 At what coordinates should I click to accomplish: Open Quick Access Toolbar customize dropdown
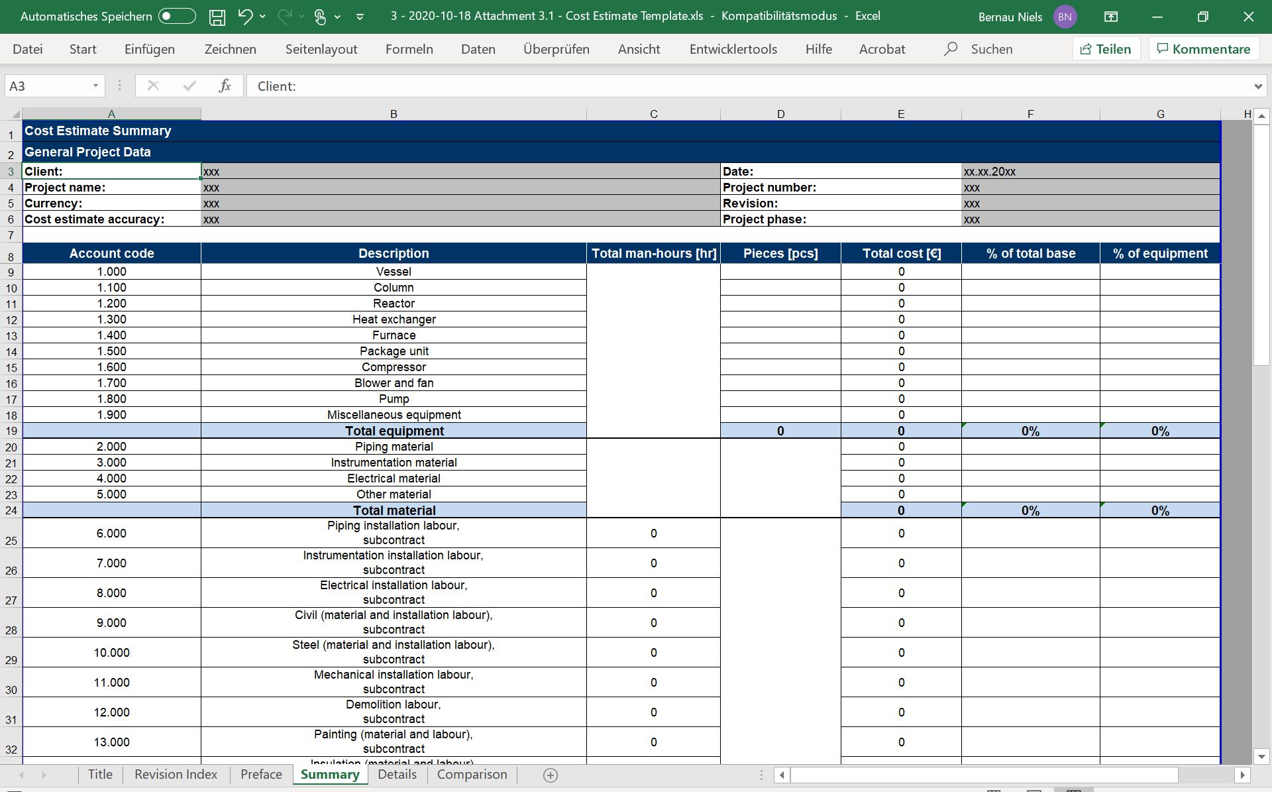pyautogui.click(x=360, y=17)
